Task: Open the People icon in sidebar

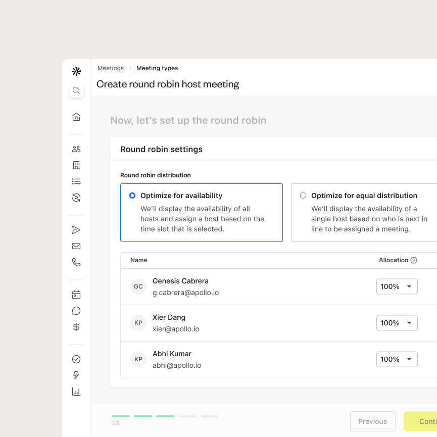Action: pyautogui.click(x=76, y=149)
